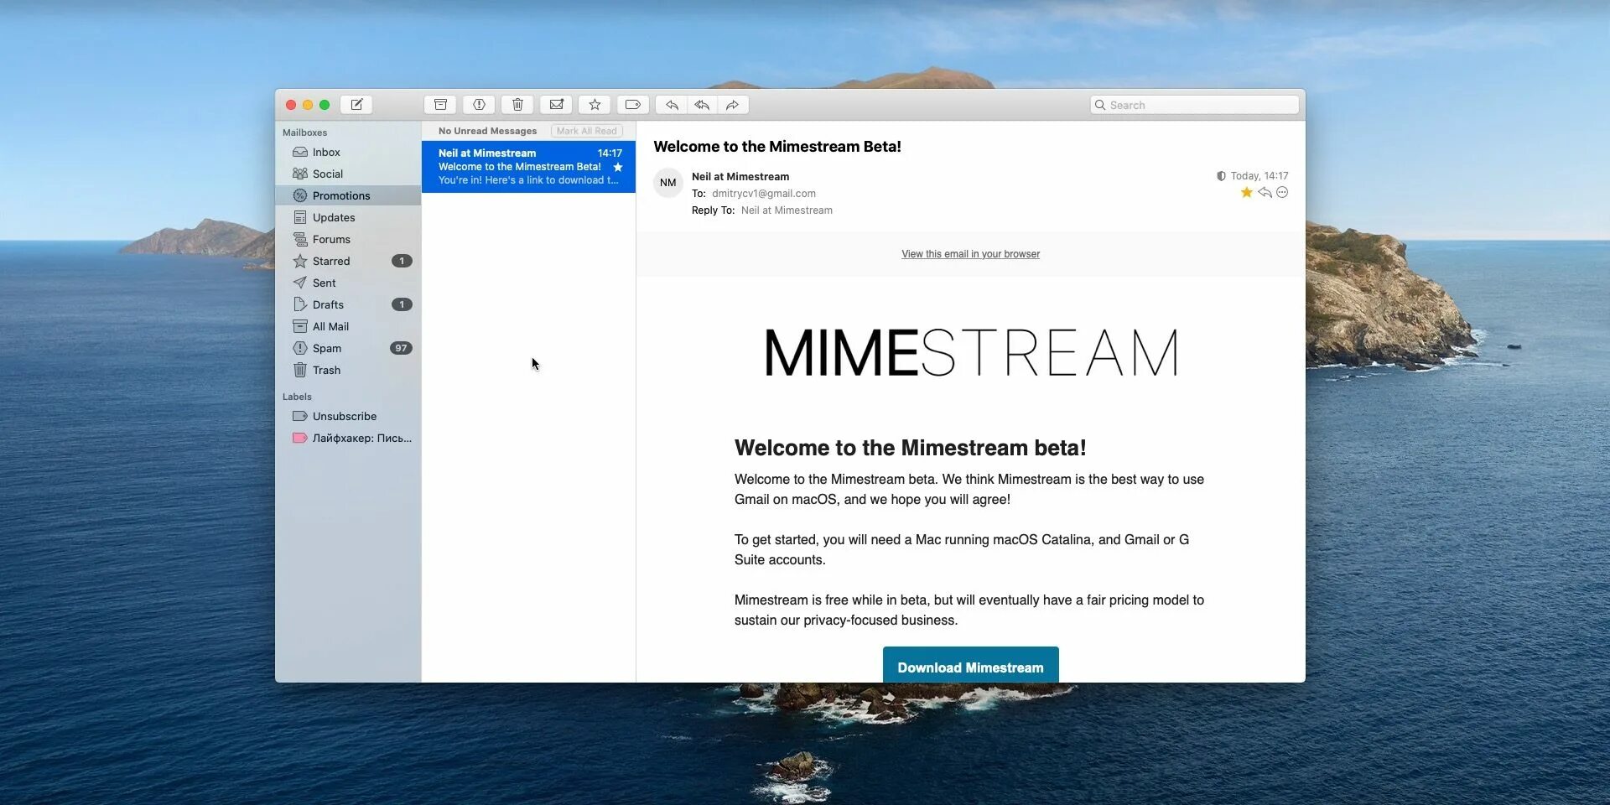Click the Starred unread count badge
1610x805 pixels.
click(x=402, y=261)
